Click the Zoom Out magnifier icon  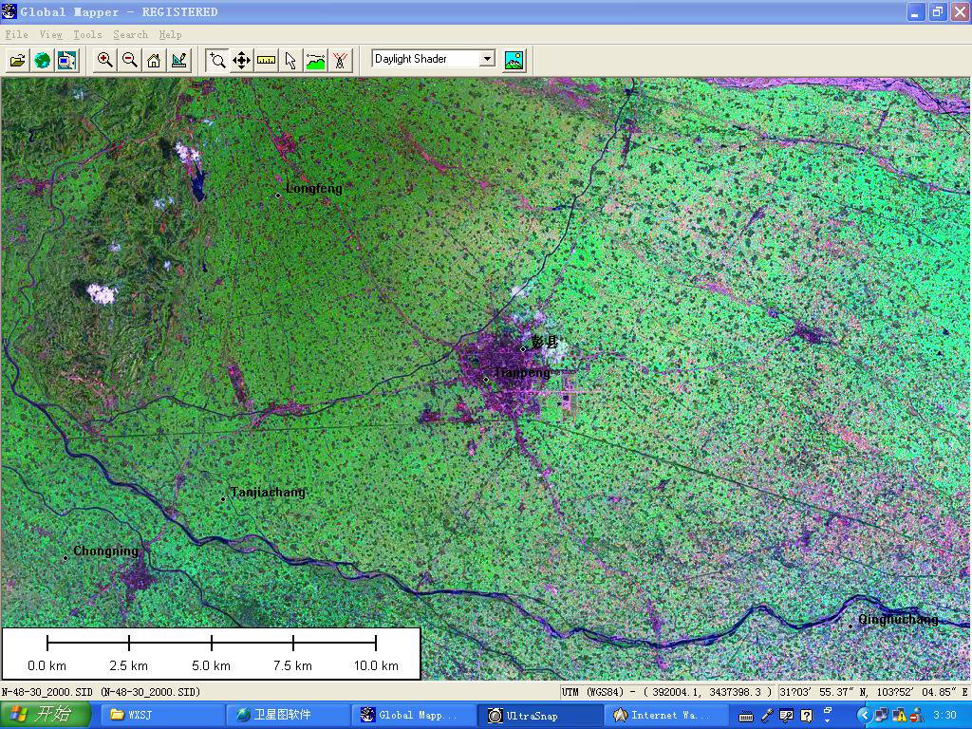129,61
